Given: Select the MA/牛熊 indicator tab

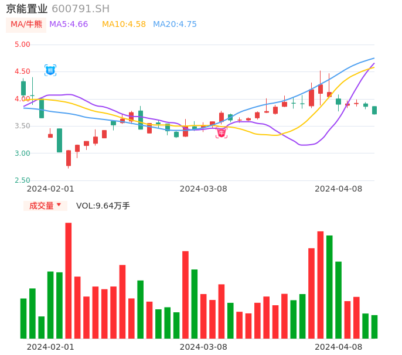Looking at the screenshot, I should [26, 25].
